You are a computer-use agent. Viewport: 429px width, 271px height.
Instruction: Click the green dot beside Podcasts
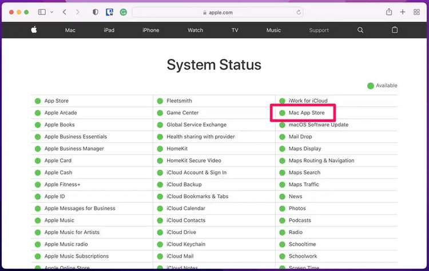tap(282, 221)
